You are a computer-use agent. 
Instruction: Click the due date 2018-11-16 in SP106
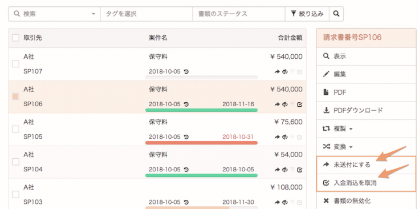(x=238, y=104)
